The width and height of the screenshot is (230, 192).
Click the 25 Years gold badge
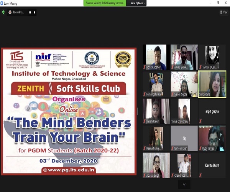[123, 60]
